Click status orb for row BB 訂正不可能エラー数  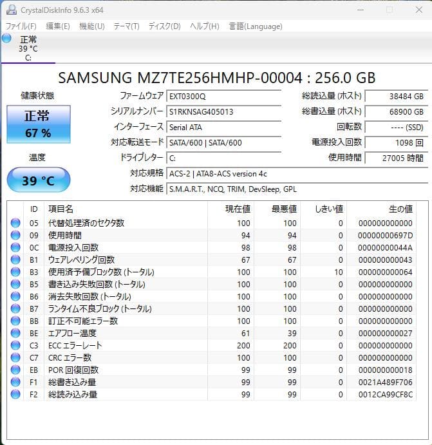15,321
